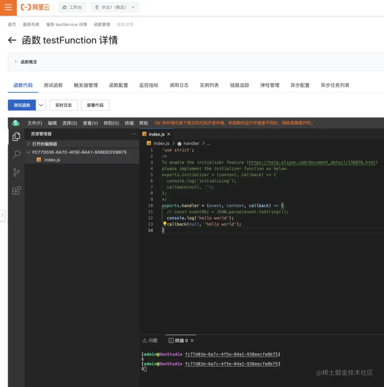The height and width of the screenshot is (387, 384).
Task: Switch to the 问题 problems panel tab
Action: 150,340
